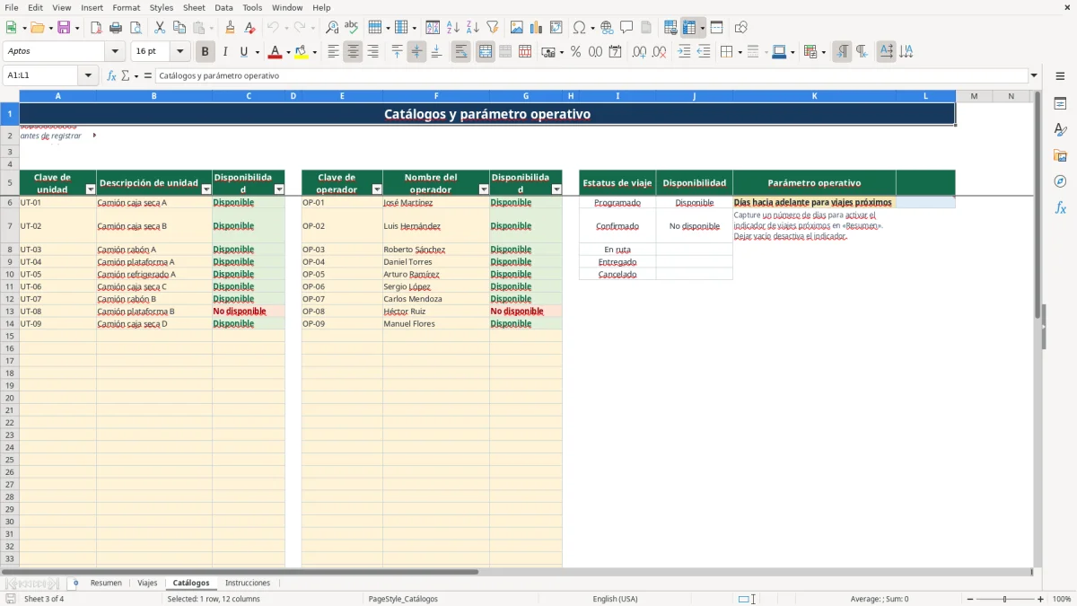The height and width of the screenshot is (606, 1077).
Task: Select column K header
Action: tap(814, 95)
